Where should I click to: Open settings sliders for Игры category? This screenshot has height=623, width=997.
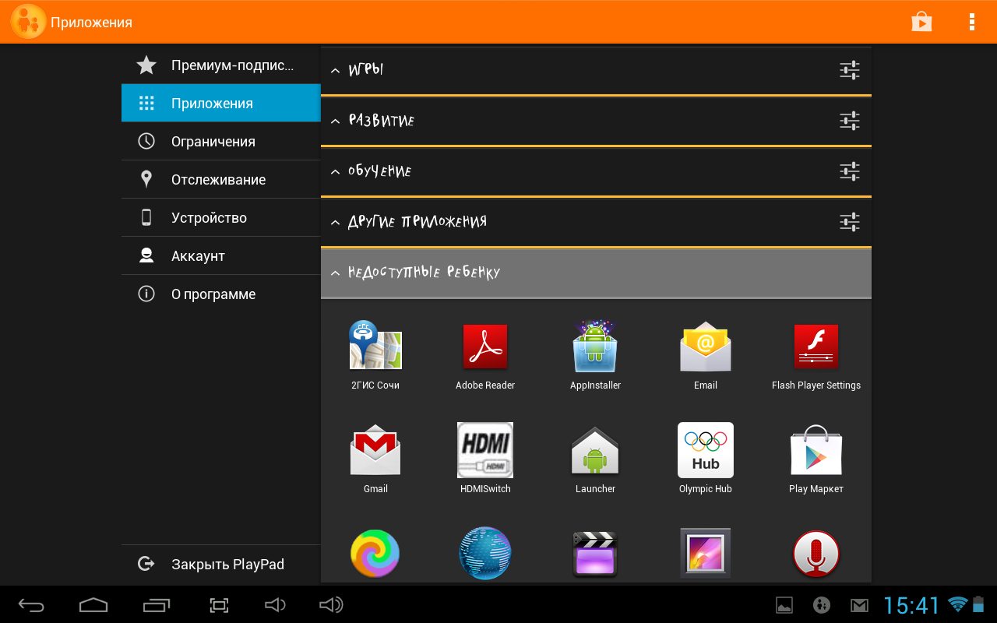point(850,70)
